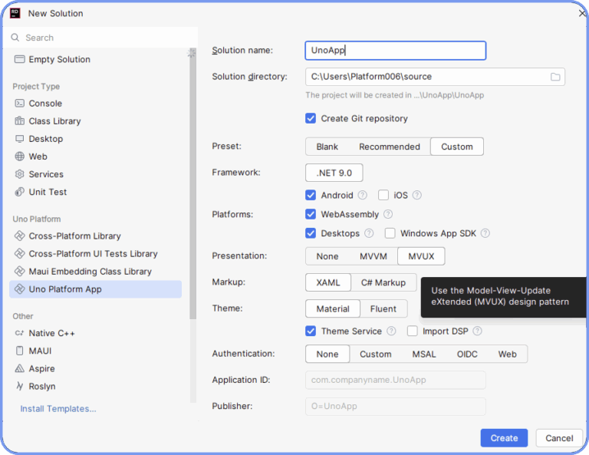Click the Cross-Platform UI Tests Library icon
Image resolution: width=589 pixels, height=455 pixels.
tap(19, 254)
